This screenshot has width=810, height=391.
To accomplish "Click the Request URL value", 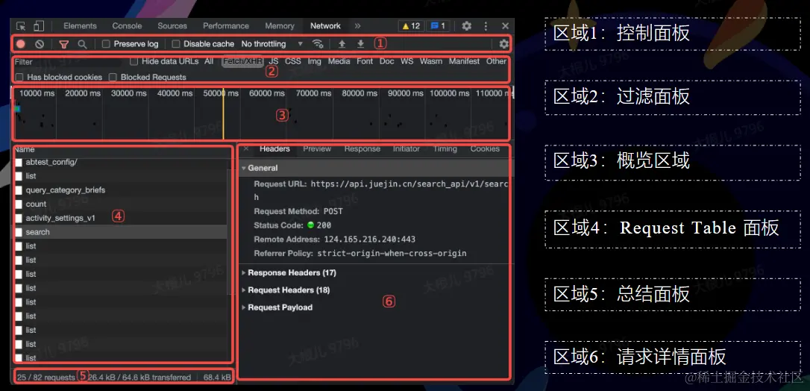I will [x=380, y=190].
